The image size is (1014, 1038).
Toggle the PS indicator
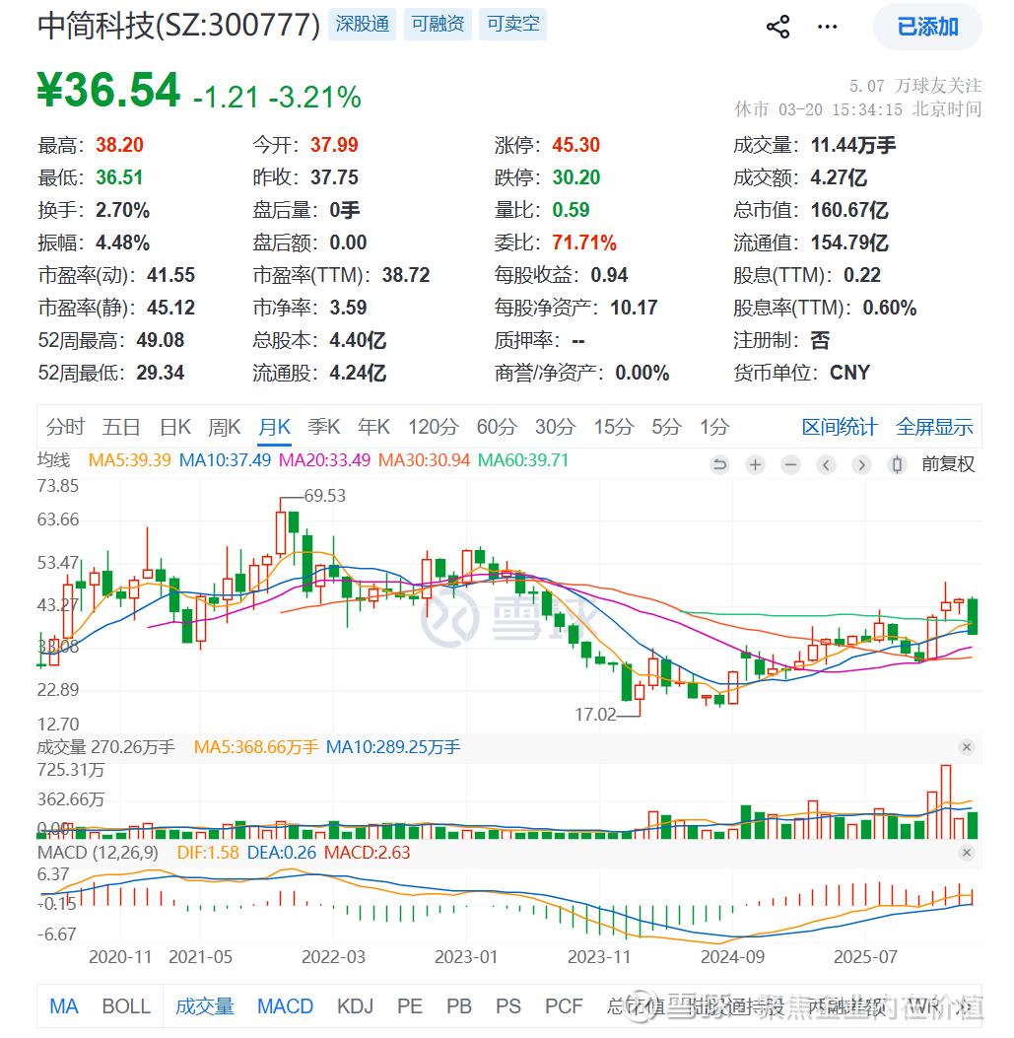tap(508, 1006)
